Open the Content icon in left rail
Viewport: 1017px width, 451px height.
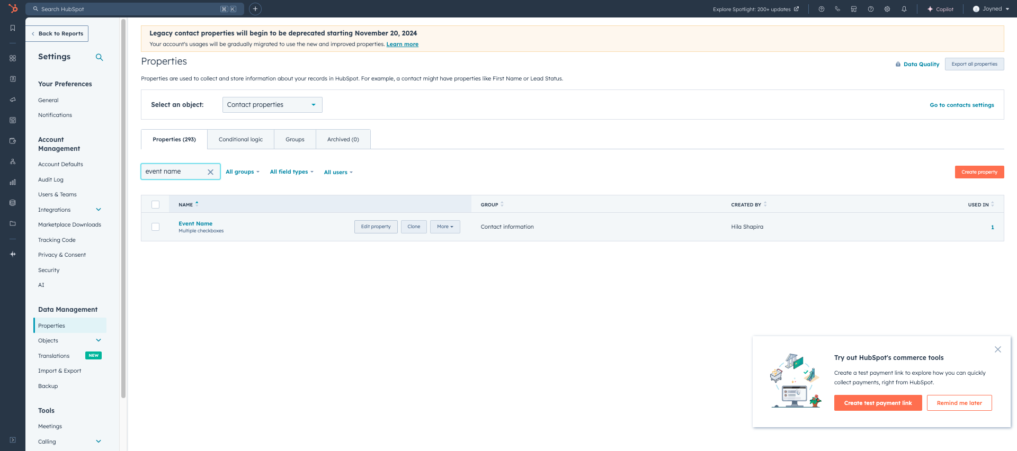pos(13,120)
